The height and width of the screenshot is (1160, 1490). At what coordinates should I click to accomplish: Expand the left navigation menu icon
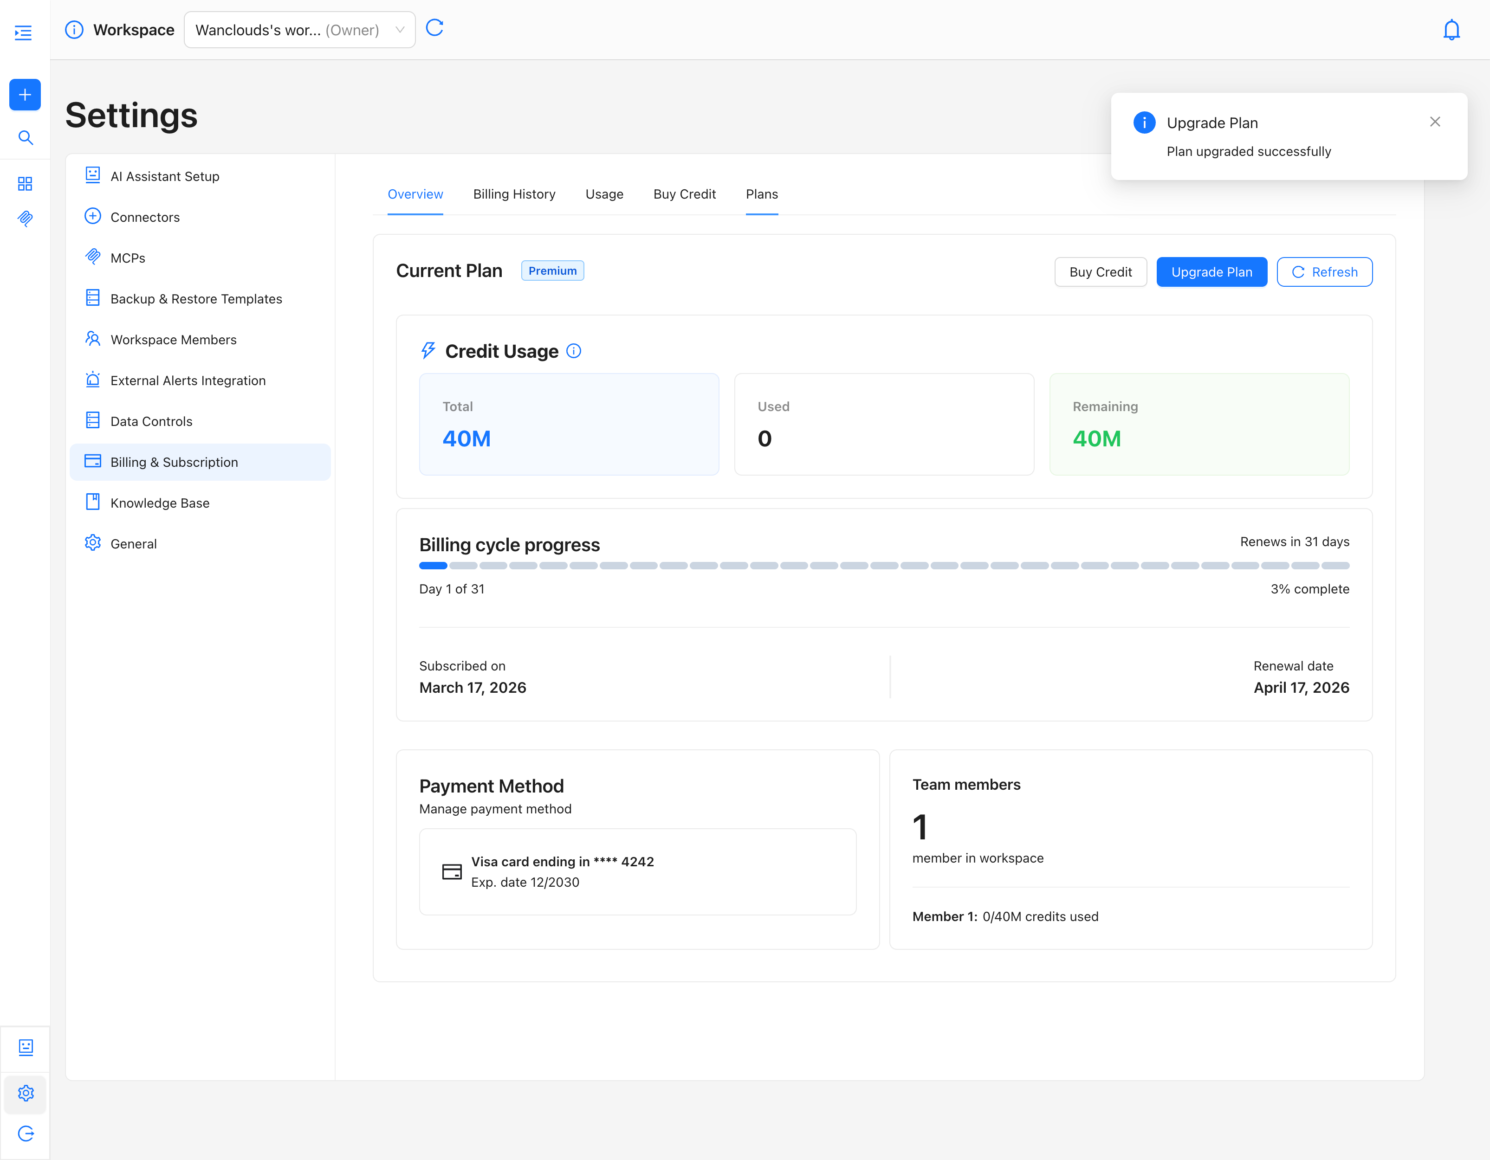pyautogui.click(x=23, y=33)
